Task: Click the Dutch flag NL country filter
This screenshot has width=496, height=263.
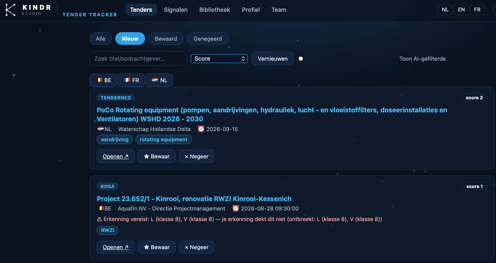Action: tap(159, 80)
